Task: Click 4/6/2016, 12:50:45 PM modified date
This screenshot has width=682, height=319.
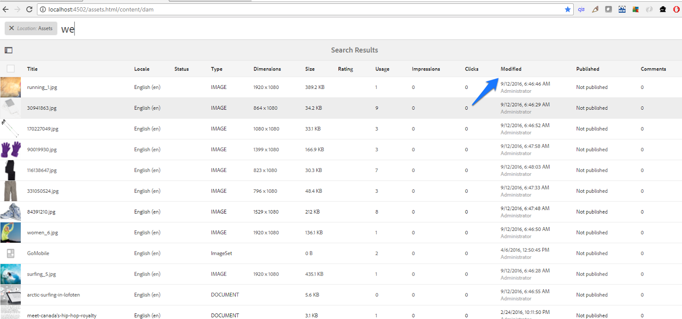Action: tap(525, 250)
